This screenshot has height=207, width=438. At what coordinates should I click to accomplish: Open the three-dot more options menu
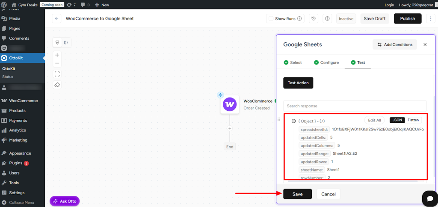430,19
